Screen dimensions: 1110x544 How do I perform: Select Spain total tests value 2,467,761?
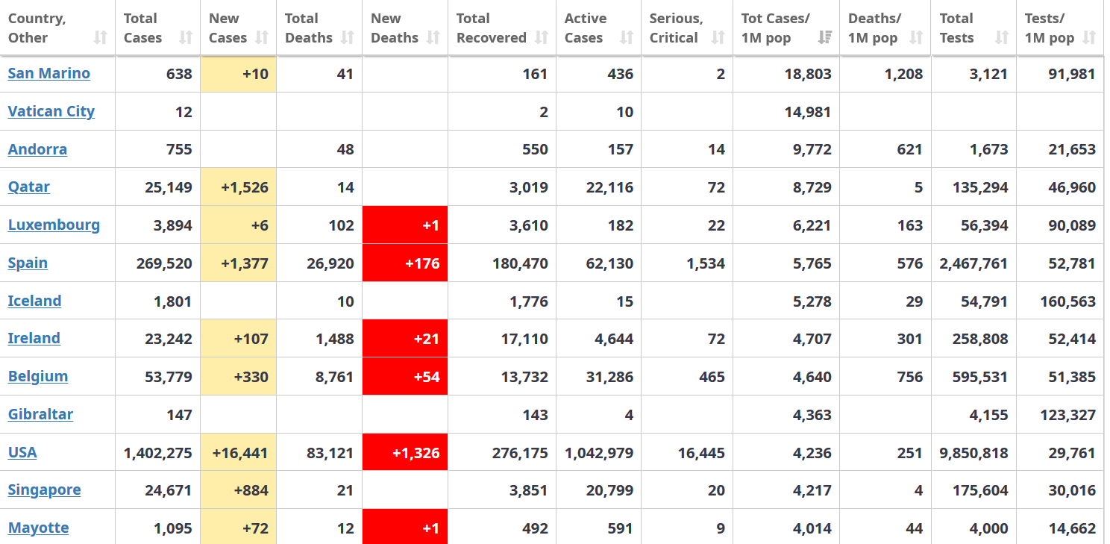click(974, 263)
